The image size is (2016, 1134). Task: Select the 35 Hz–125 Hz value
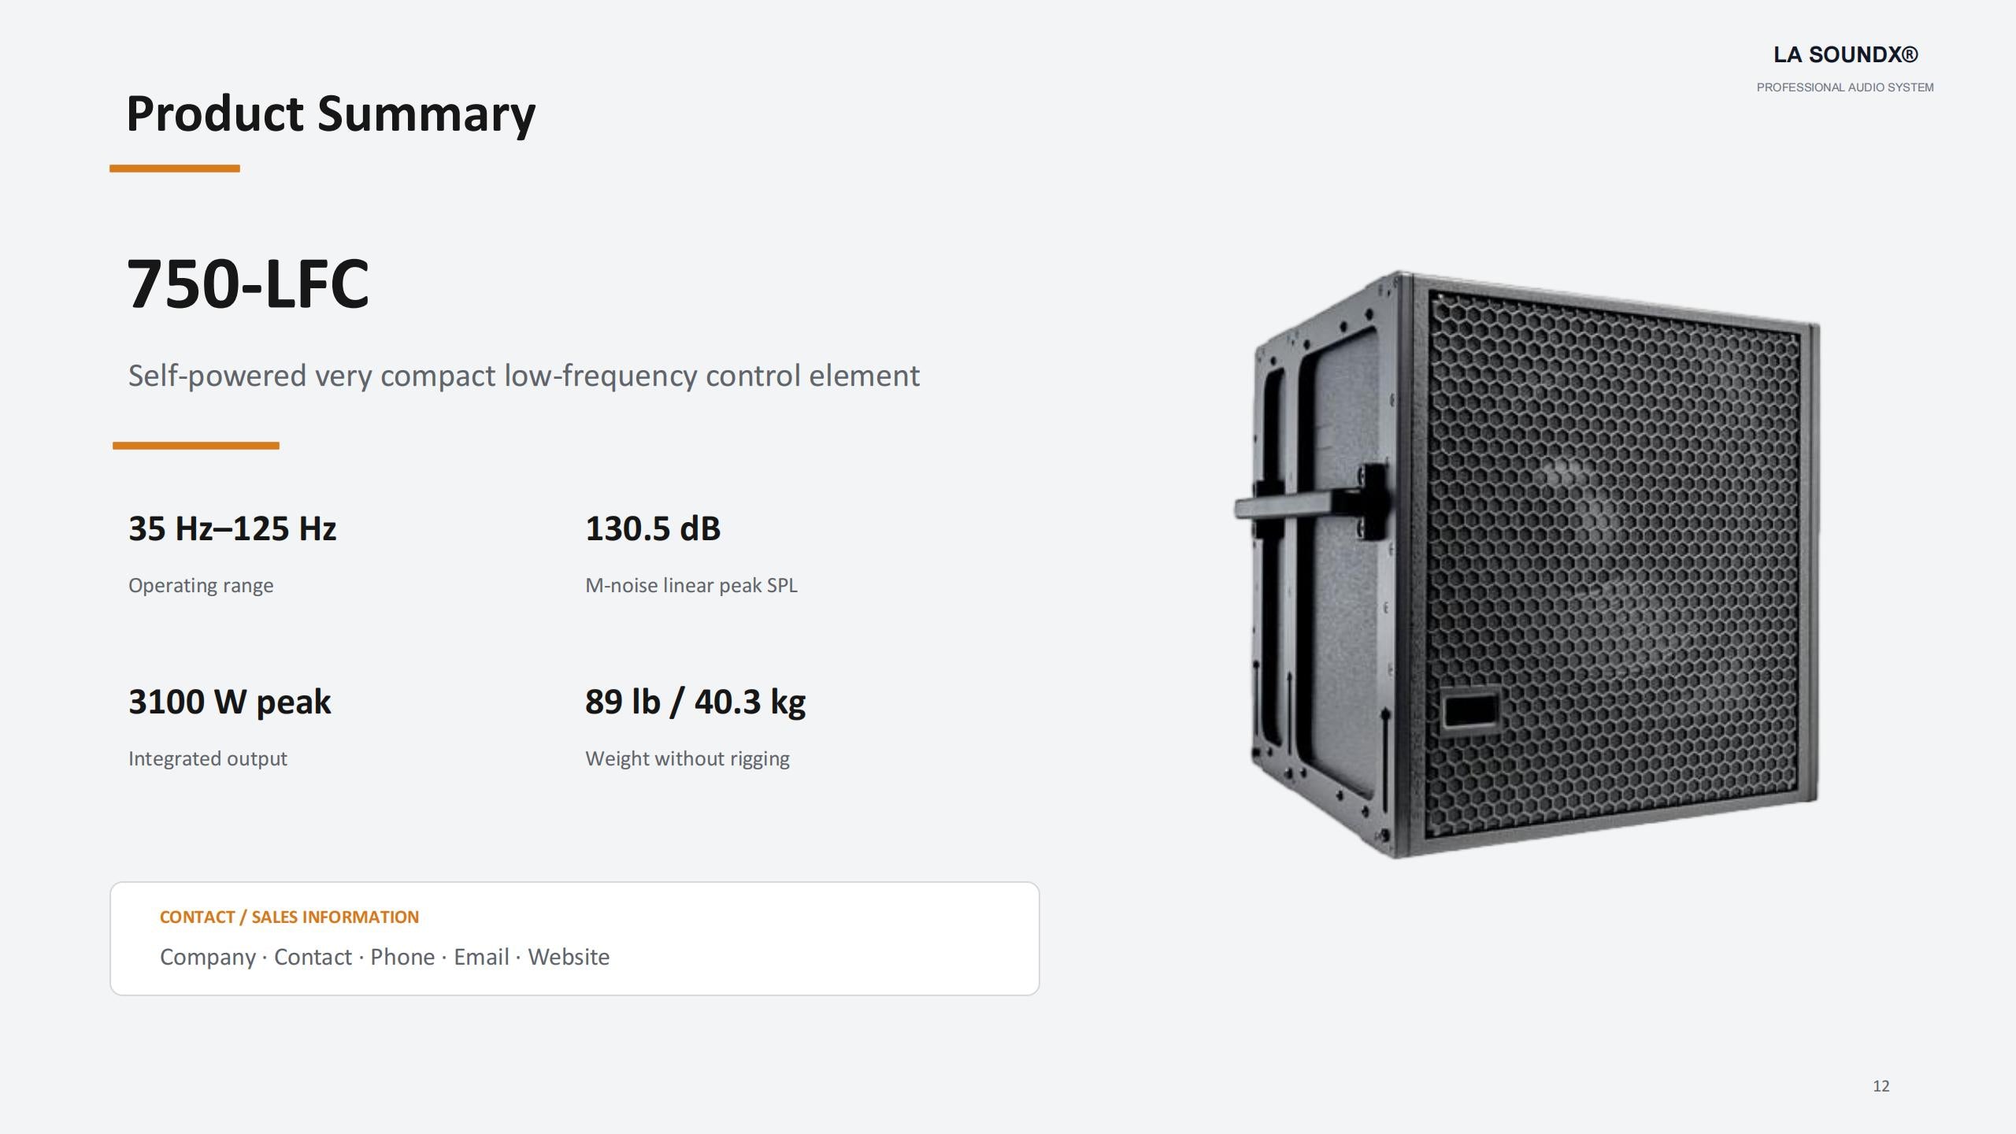232,528
